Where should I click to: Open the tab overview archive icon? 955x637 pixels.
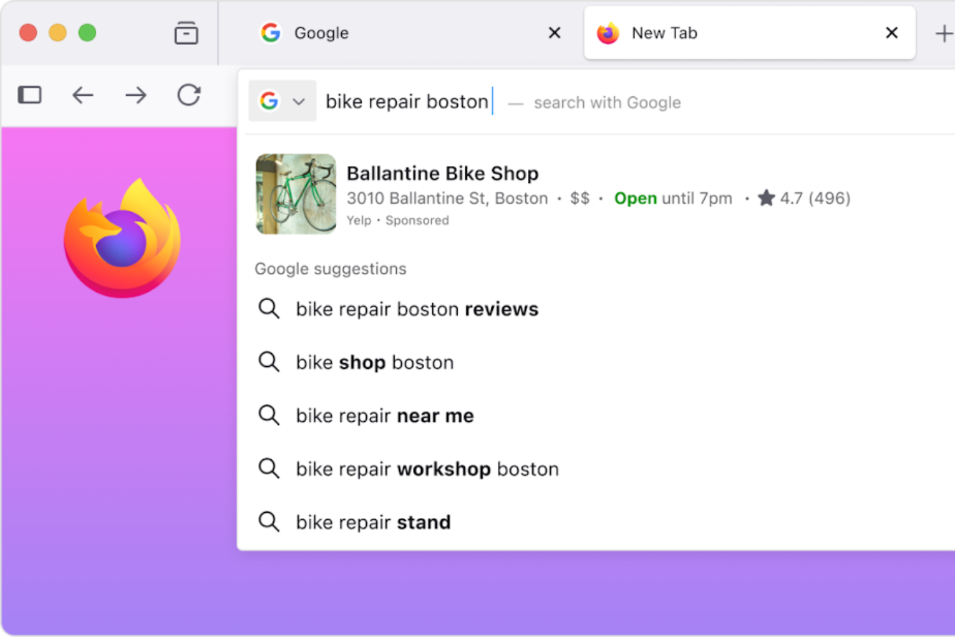(x=186, y=32)
